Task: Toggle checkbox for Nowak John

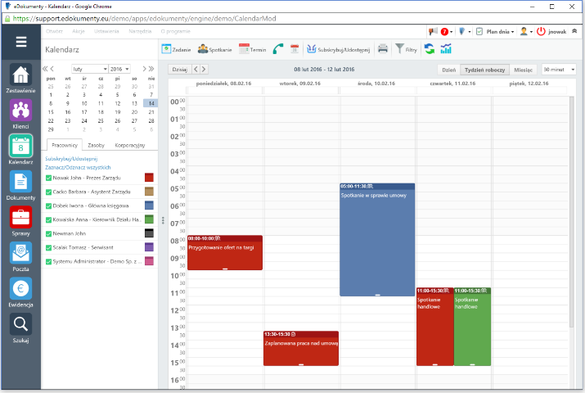Action: [x=49, y=177]
